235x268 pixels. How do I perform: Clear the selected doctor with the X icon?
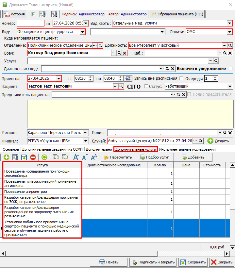pyautogui.click(x=125, y=53)
